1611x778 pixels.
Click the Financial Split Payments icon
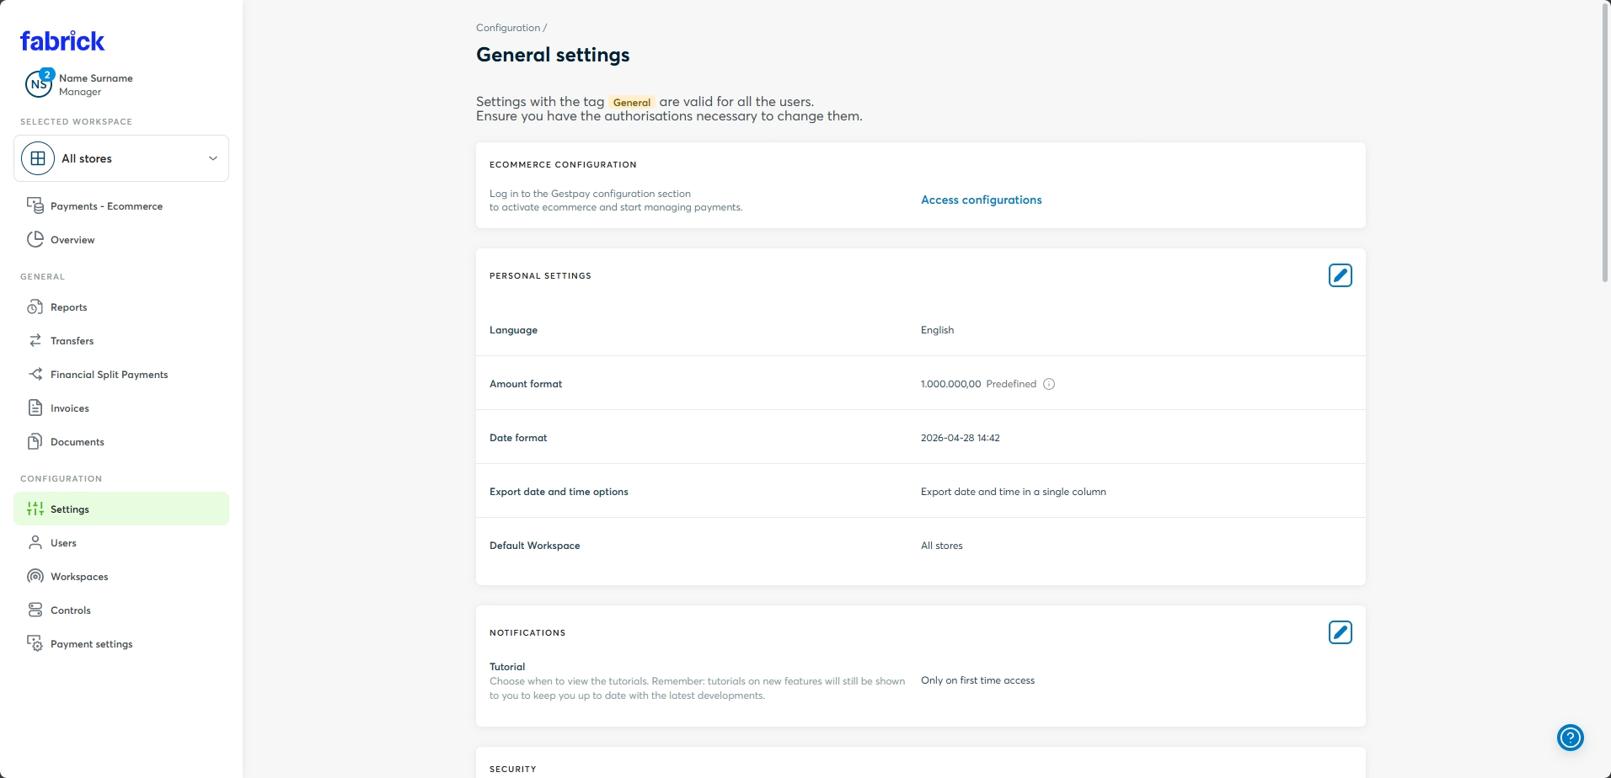coord(35,374)
